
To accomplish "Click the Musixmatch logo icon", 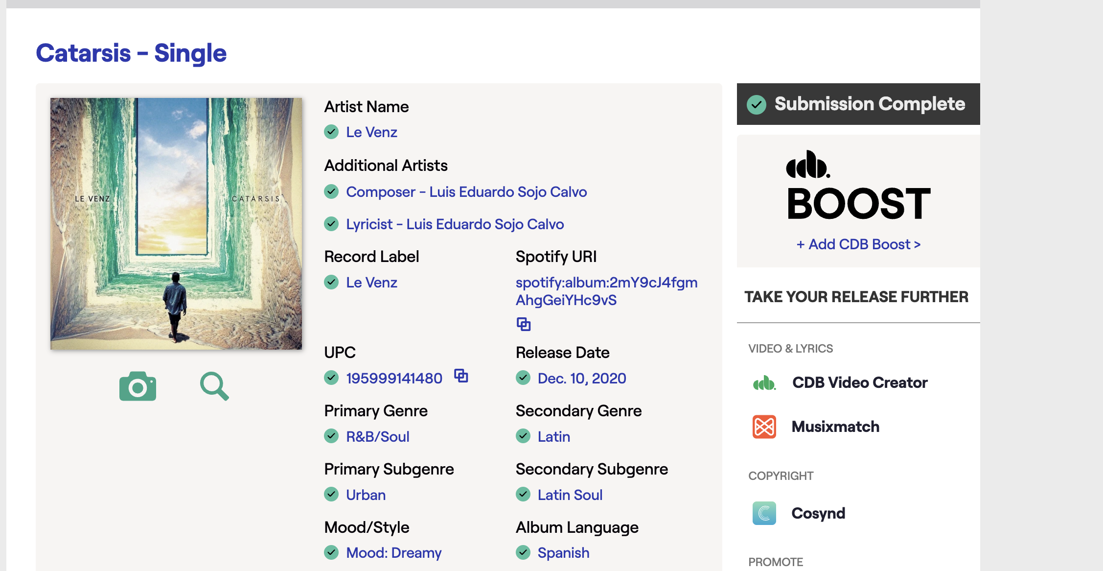I will click(x=764, y=427).
